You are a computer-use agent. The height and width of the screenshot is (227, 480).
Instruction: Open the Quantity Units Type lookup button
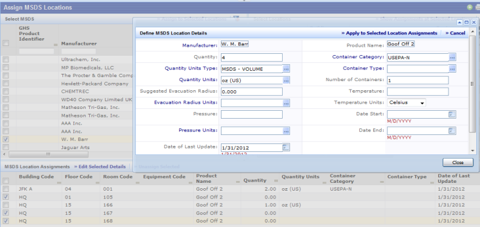point(286,69)
